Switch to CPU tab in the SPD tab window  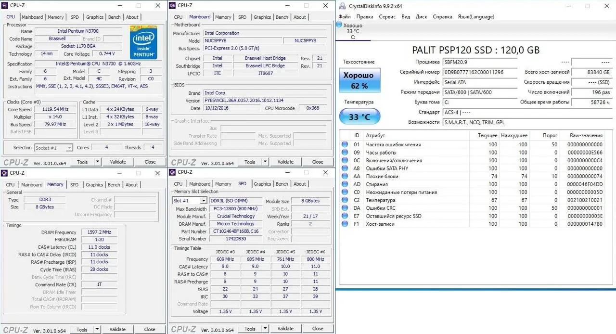tap(178, 184)
